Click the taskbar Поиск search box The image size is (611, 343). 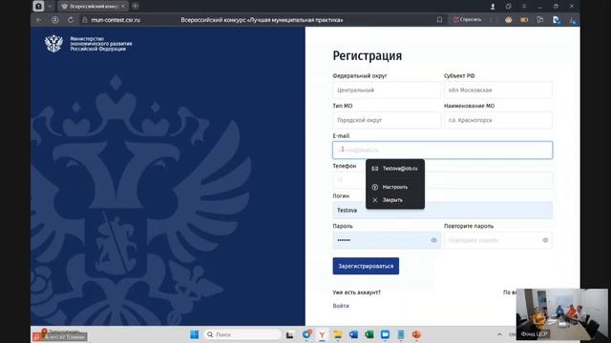click(x=242, y=334)
